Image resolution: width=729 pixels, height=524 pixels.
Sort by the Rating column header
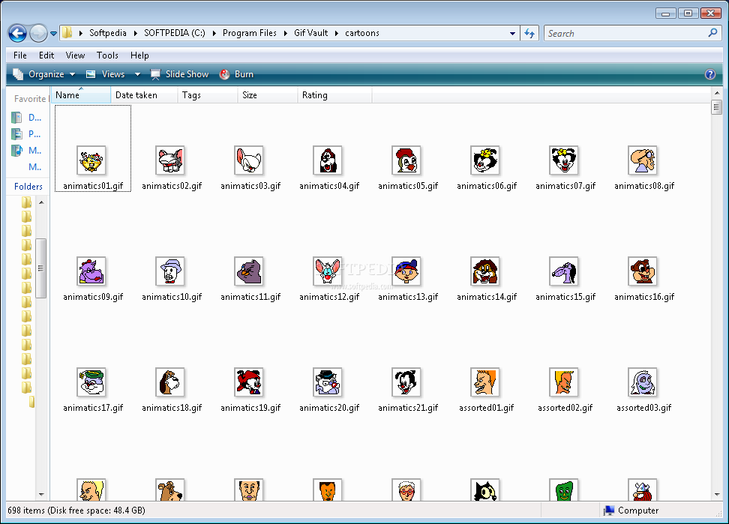pyautogui.click(x=334, y=95)
